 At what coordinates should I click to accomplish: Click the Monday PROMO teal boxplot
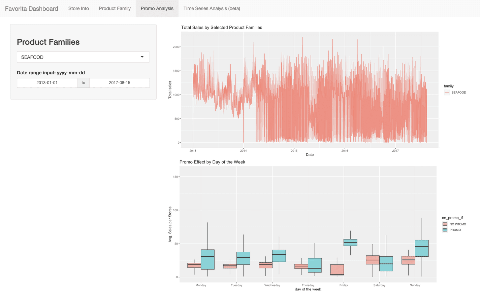[x=207, y=259]
